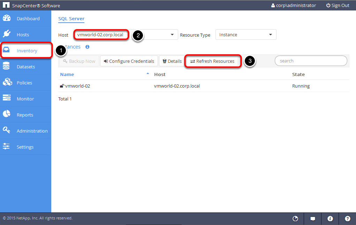
Task: Click the user icon beside corp\administrator
Action: [273, 6]
